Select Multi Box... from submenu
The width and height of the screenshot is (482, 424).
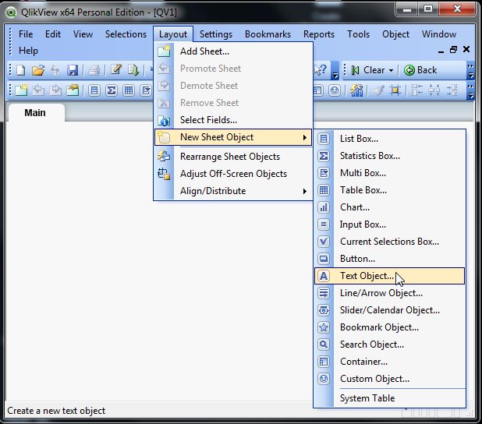[x=389, y=173]
